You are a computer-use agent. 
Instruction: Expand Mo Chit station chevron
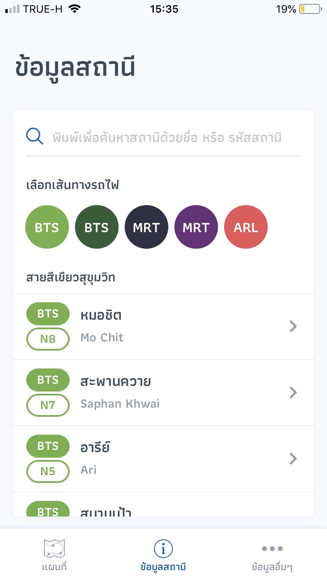click(x=293, y=326)
